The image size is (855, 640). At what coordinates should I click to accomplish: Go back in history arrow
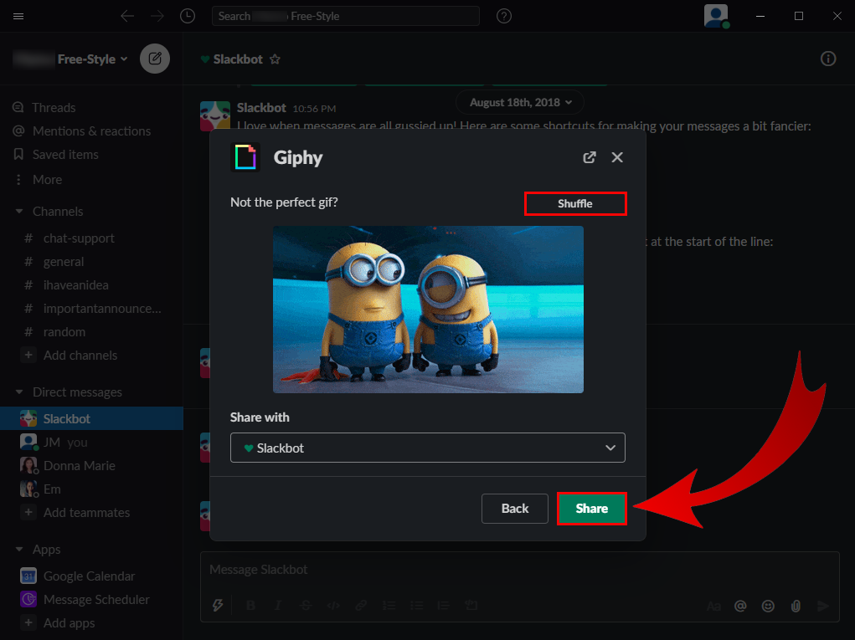click(127, 17)
